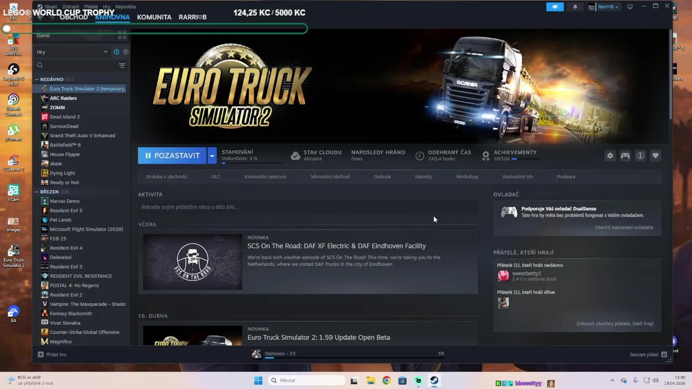Open the Návody link
The width and height of the screenshot is (692, 389).
tap(423, 177)
